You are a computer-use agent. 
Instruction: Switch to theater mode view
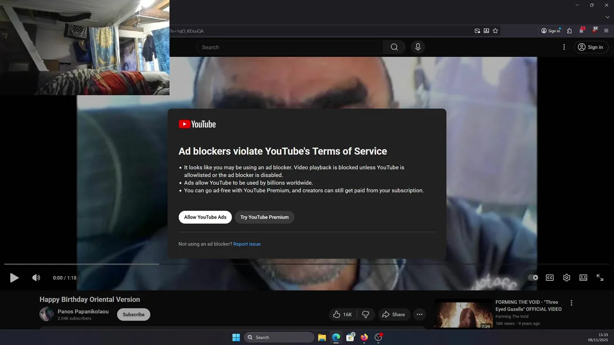(583, 277)
